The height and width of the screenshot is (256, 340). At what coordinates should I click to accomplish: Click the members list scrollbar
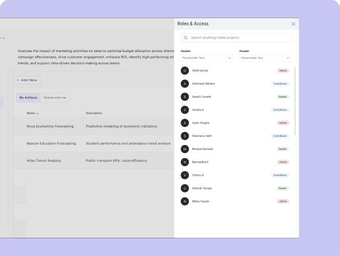point(295,101)
